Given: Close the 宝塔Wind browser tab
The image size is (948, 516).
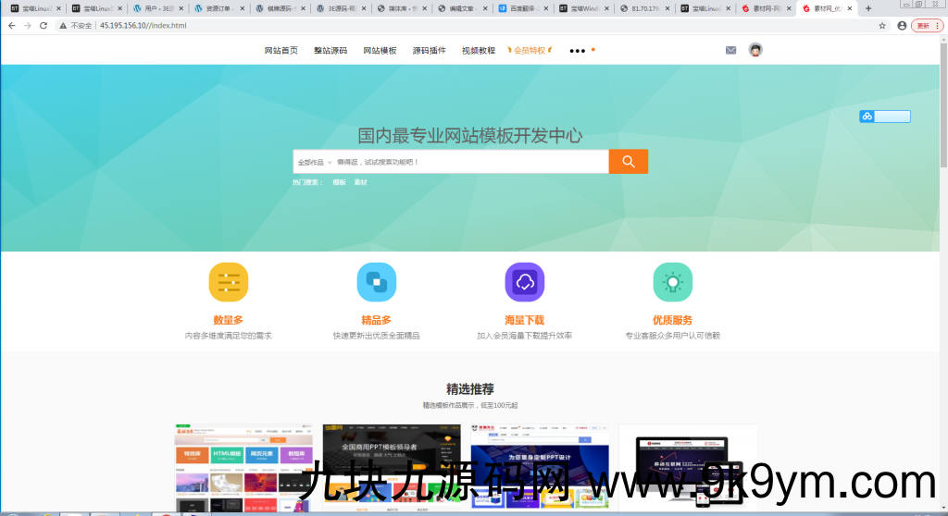Looking at the screenshot, I should pos(606,8).
